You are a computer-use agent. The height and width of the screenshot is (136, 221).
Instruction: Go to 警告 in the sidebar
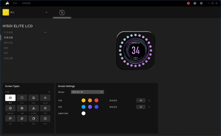6,53
